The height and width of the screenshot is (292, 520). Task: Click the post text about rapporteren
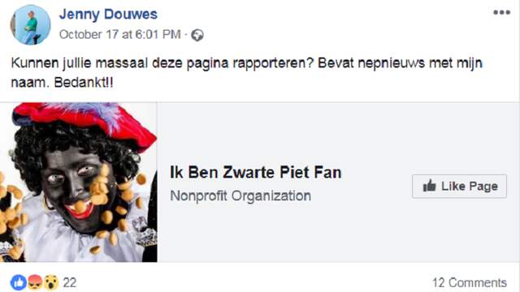[x=246, y=63]
